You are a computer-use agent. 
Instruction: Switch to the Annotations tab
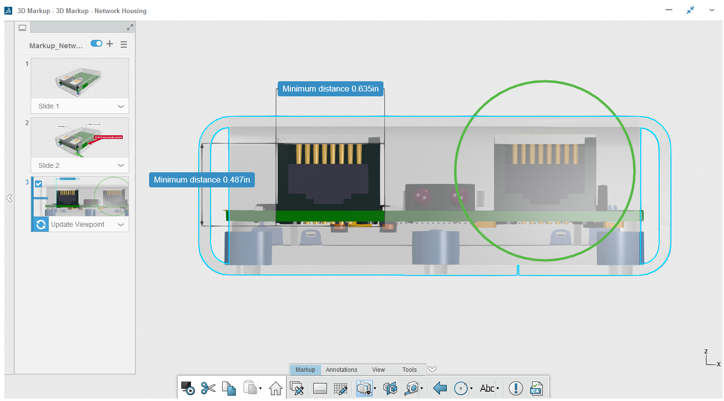tap(341, 370)
